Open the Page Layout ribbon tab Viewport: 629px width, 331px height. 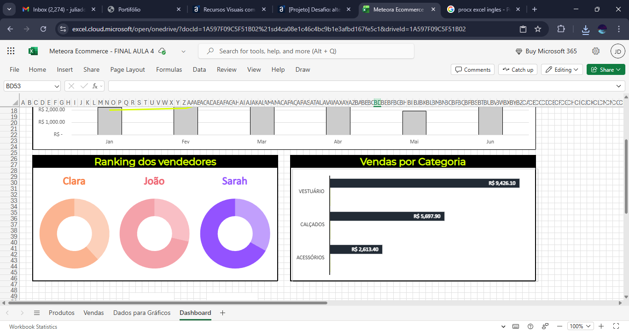pos(128,69)
